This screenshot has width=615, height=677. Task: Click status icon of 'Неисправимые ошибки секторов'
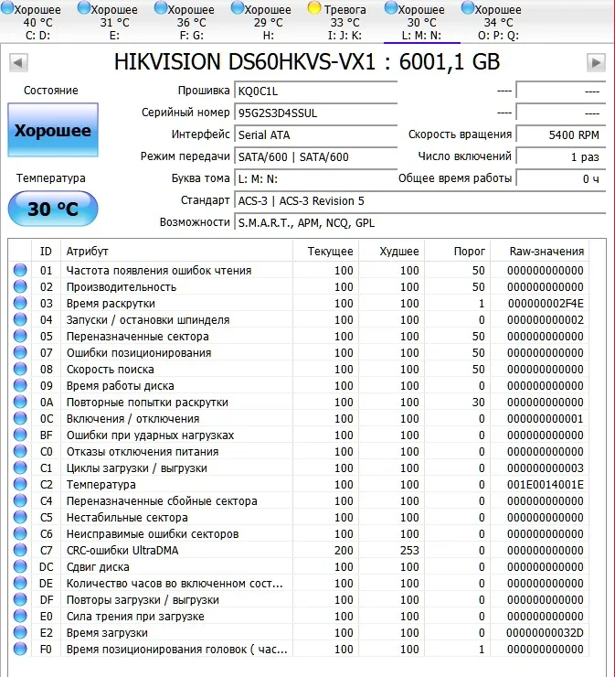[20, 533]
